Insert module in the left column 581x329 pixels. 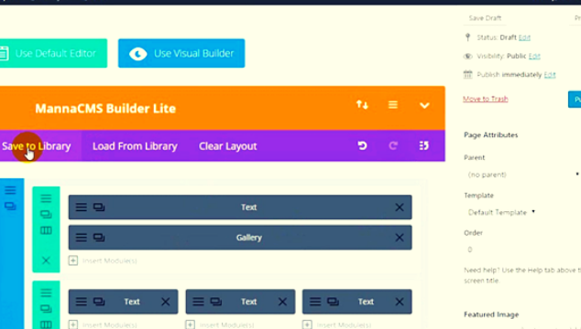[103, 324]
